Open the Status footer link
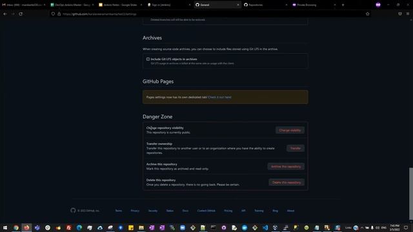Screen dimensions: 413x232 tap(170, 211)
